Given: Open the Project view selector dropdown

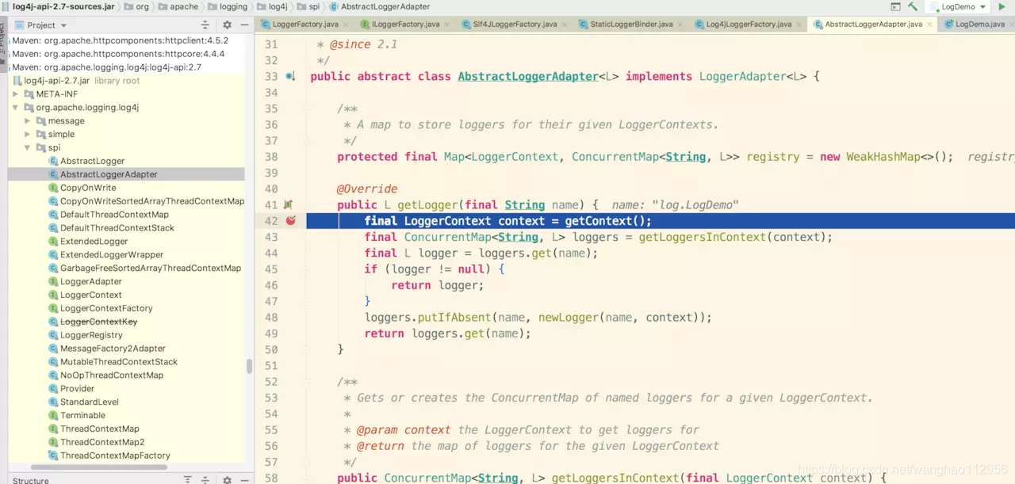Looking at the screenshot, I should [43, 25].
